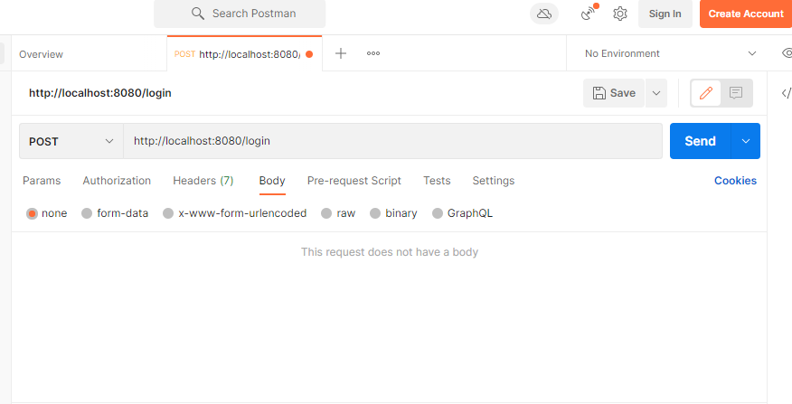Select the GraphQL body option

tap(438, 213)
